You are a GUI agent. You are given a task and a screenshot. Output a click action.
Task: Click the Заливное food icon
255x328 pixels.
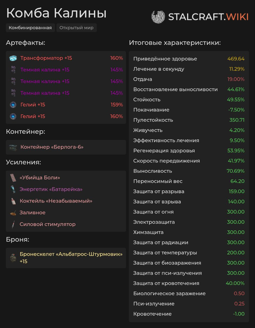click(13, 213)
